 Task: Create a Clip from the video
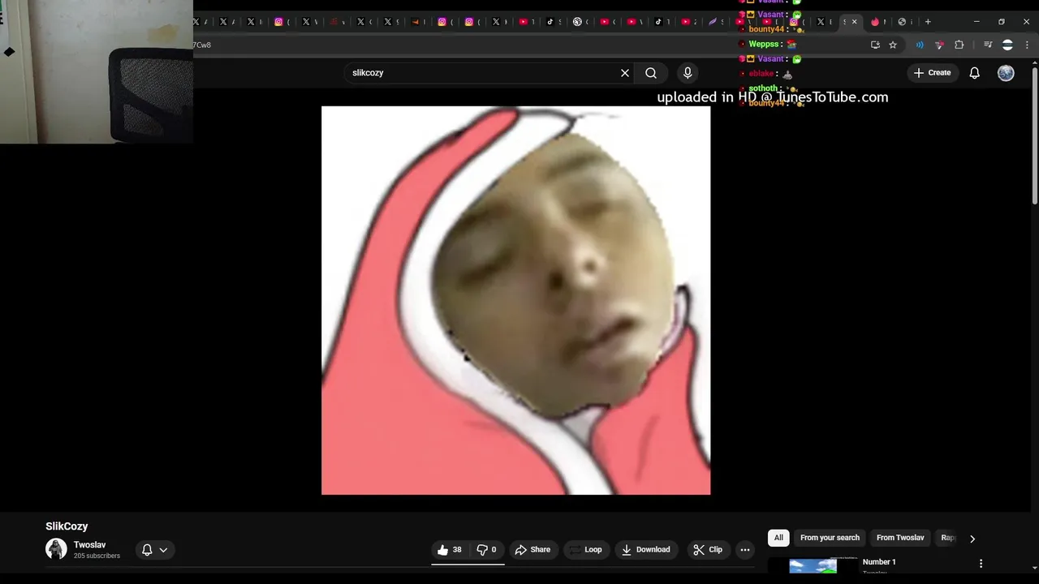tap(707, 550)
